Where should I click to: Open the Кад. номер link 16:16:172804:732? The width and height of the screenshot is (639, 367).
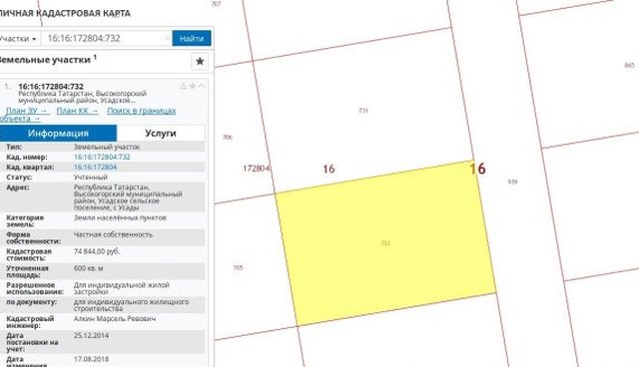(x=102, y=157)
